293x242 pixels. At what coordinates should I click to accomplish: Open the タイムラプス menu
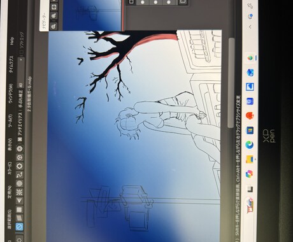tap(11, 64)
